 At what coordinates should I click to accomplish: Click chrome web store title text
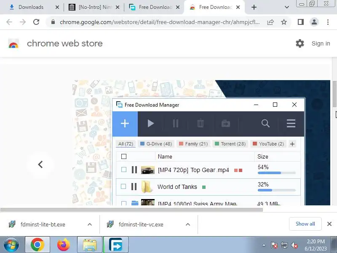pos(65,43)
